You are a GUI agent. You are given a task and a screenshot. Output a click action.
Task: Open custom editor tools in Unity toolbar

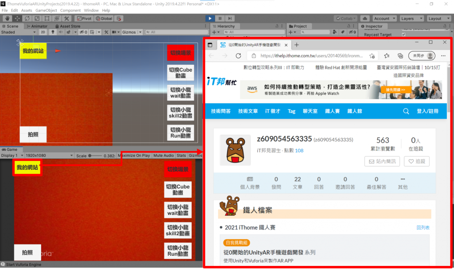(x=67, y=19)
